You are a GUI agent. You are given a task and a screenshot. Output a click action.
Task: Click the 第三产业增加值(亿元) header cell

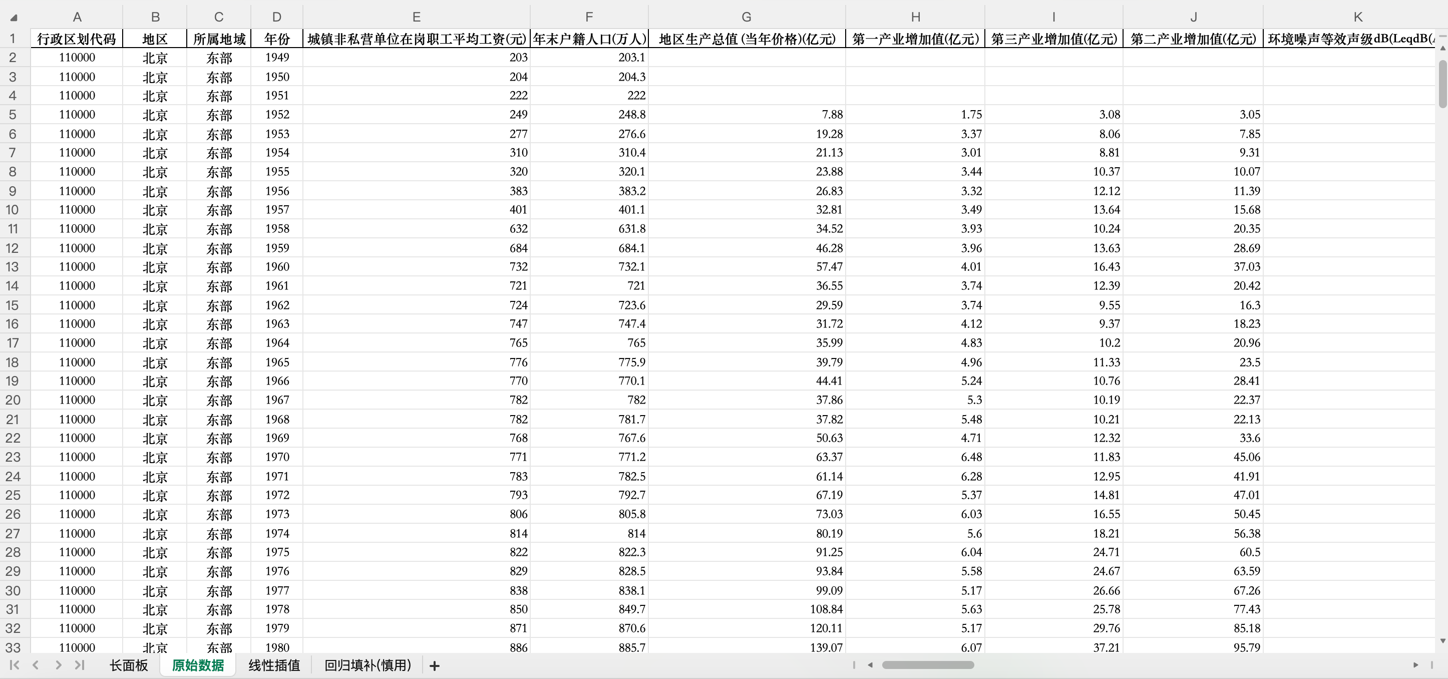[1054, 38]
